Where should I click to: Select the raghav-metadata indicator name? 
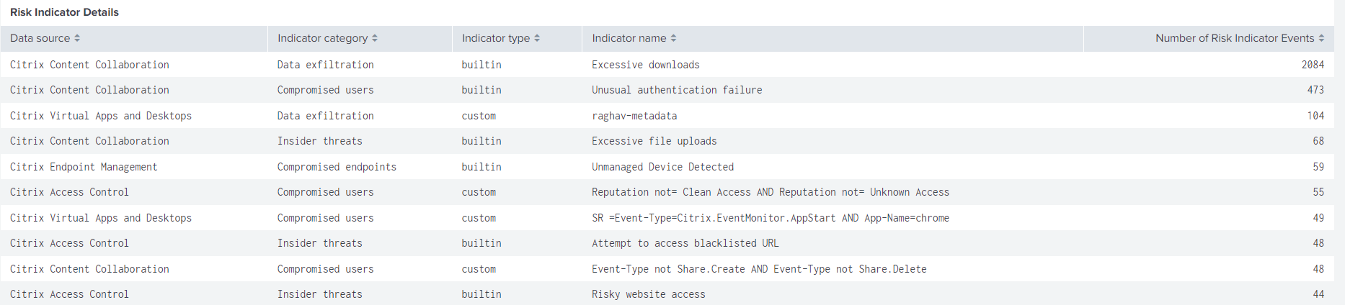coord(634,116)
